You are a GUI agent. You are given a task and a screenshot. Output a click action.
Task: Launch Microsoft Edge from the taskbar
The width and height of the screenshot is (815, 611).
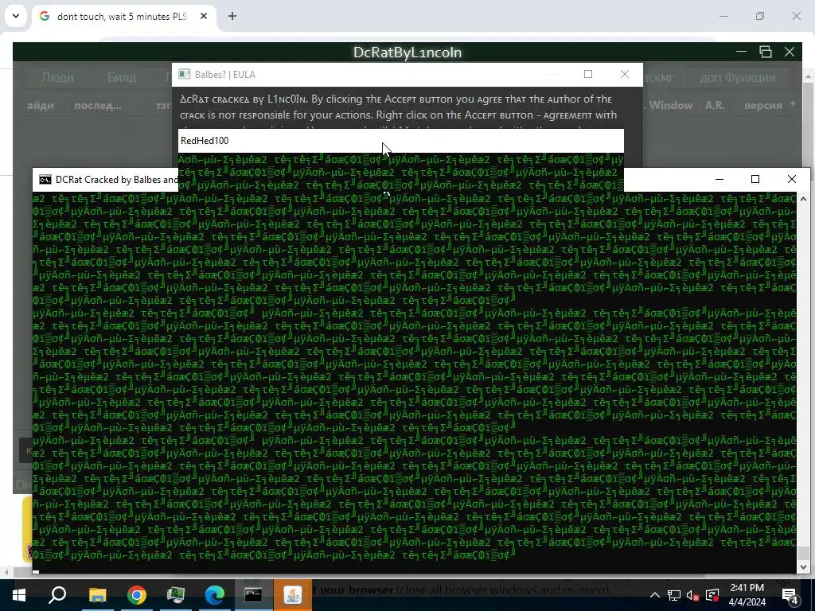point(215,595)
